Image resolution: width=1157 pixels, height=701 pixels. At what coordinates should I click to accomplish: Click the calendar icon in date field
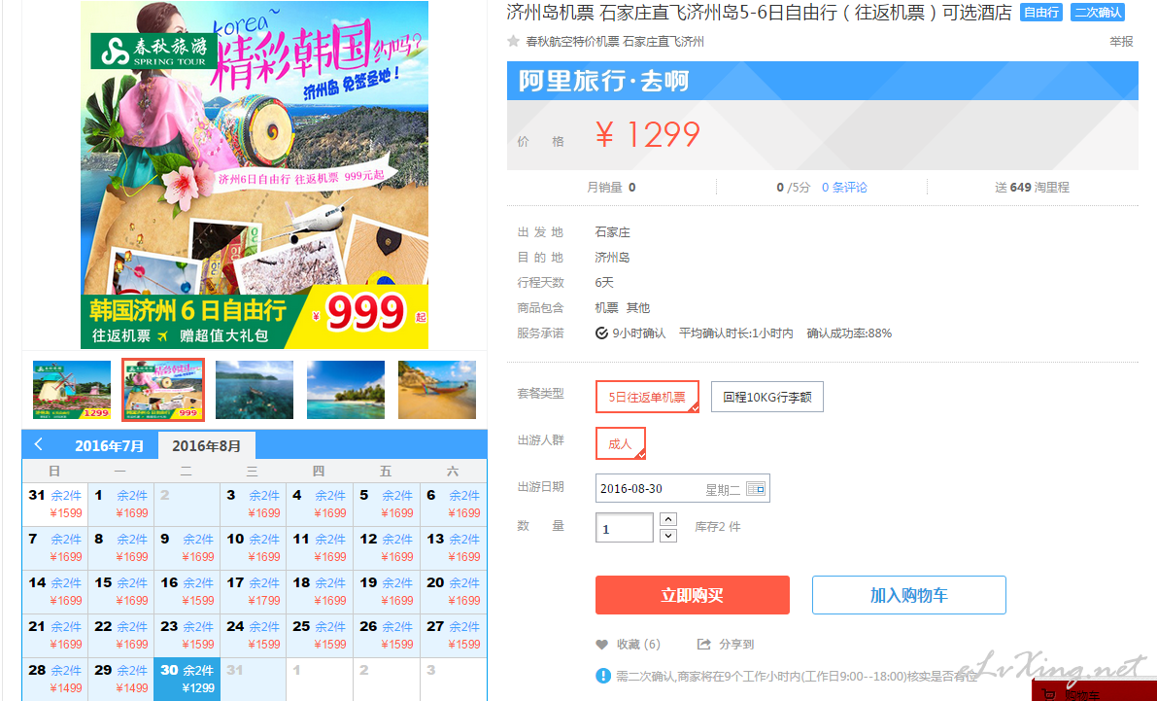click(756, 488)
